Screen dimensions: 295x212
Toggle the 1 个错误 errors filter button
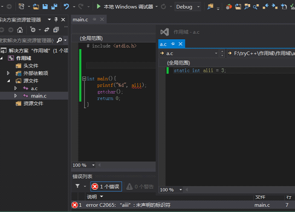[106, 186]
